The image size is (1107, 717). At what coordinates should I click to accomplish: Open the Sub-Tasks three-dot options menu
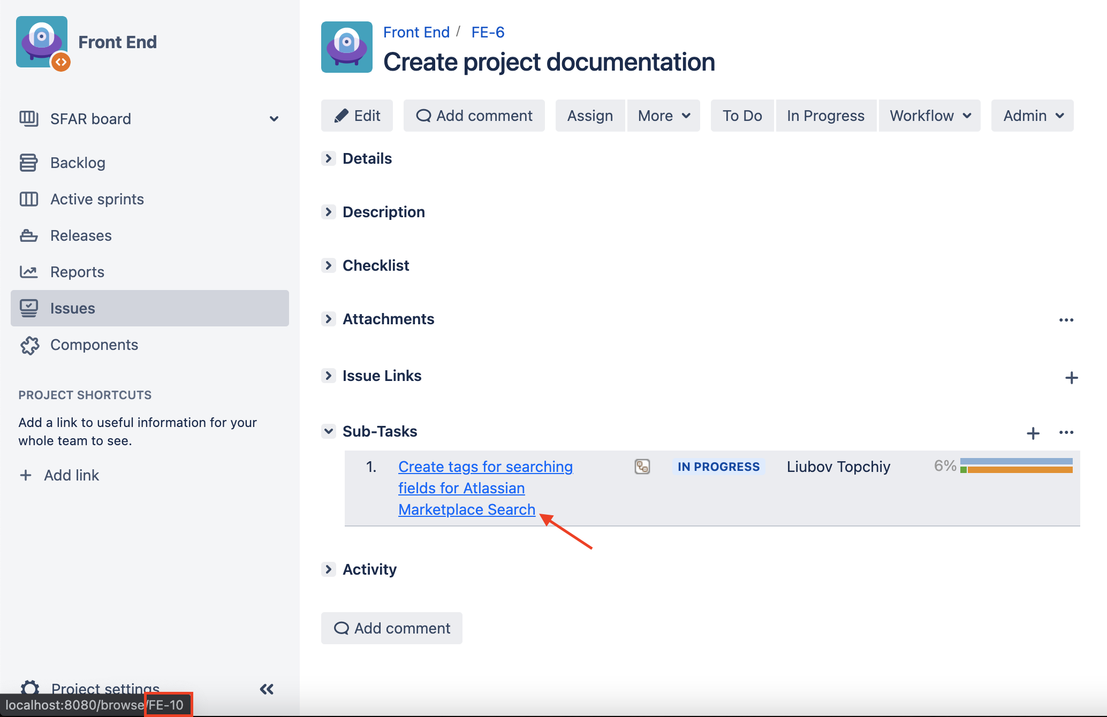(1066, 432)
